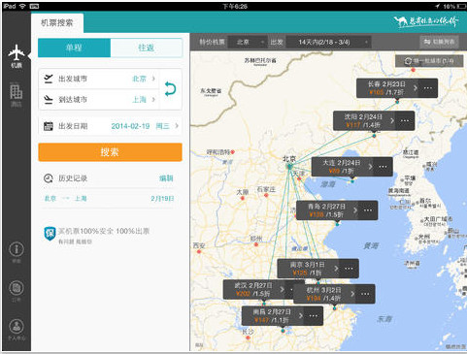Tap the Wi-Fi status icon
The image size is (467, 354).
(x=22, y=6)
